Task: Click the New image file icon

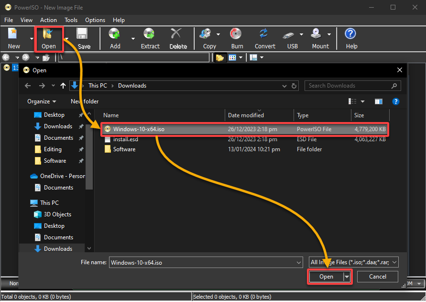Action: pos(12,34)
